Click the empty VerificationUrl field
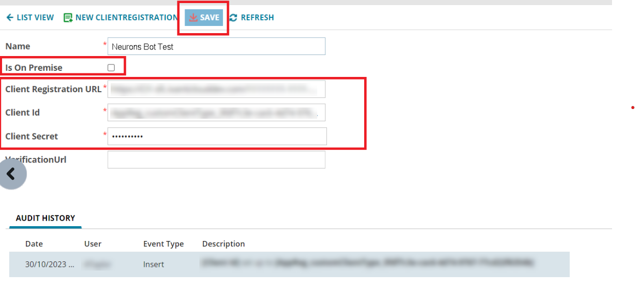Screen dimensions: 635x297 click(216, 159)
